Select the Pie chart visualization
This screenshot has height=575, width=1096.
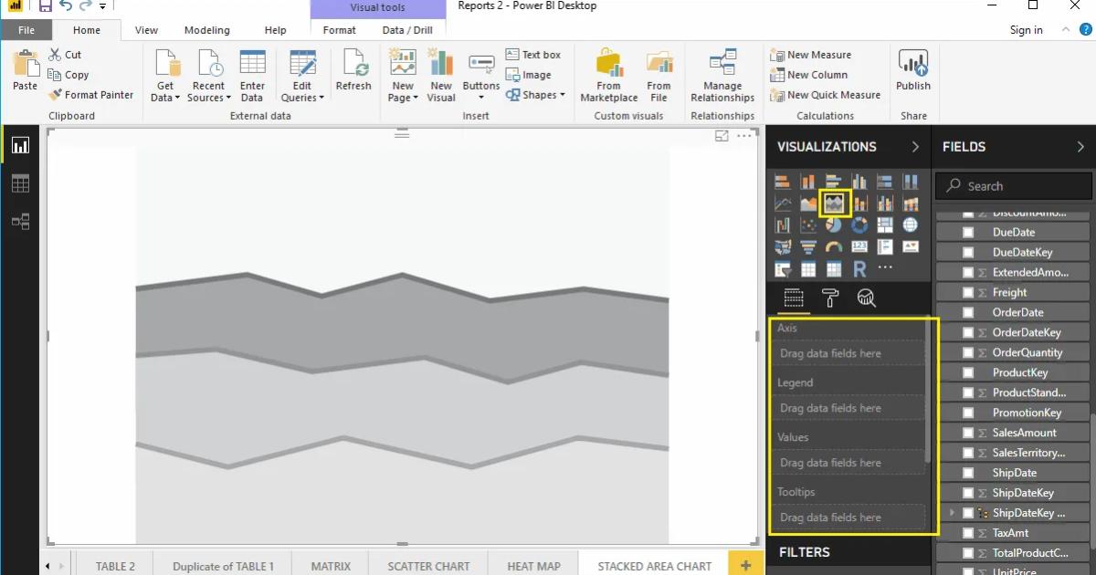click(834, 225)
